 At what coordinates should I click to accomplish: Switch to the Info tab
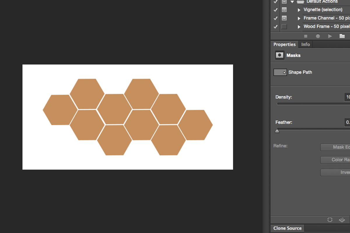(305, 45)
